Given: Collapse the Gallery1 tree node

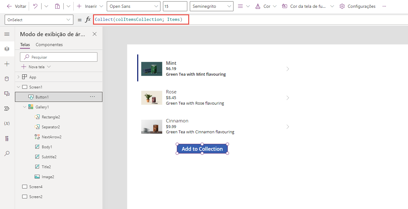Looking at the screenshot, I should [x=25, y=107].
